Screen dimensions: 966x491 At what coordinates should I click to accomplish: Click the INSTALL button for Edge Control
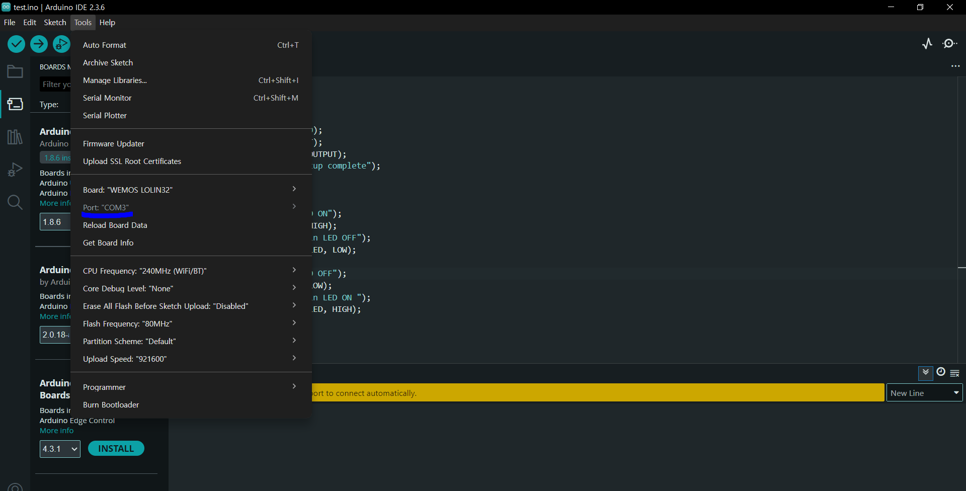[116, 449]
